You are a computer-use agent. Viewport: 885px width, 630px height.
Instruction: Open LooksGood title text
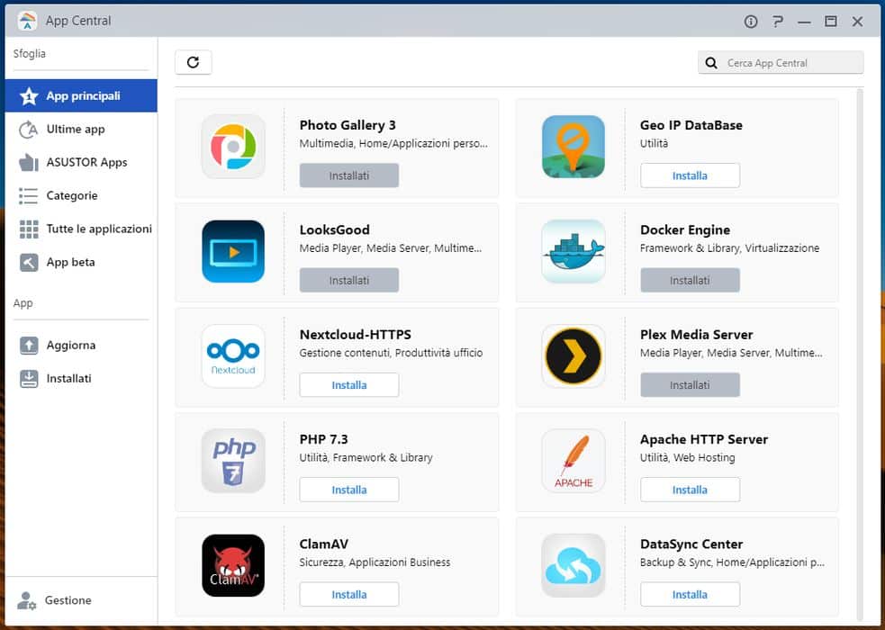(x=335, y=230)
